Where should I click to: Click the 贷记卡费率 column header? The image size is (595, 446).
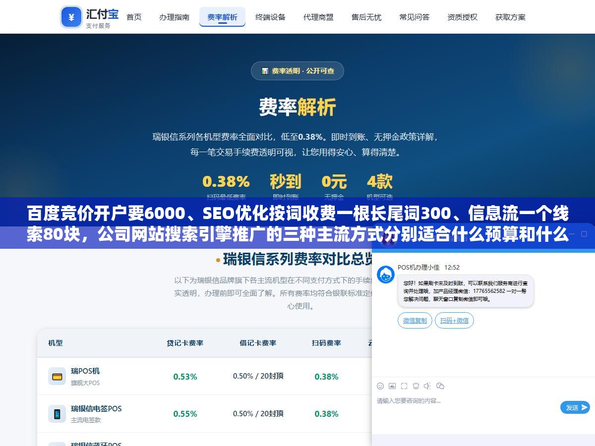(x=185, y=343)
